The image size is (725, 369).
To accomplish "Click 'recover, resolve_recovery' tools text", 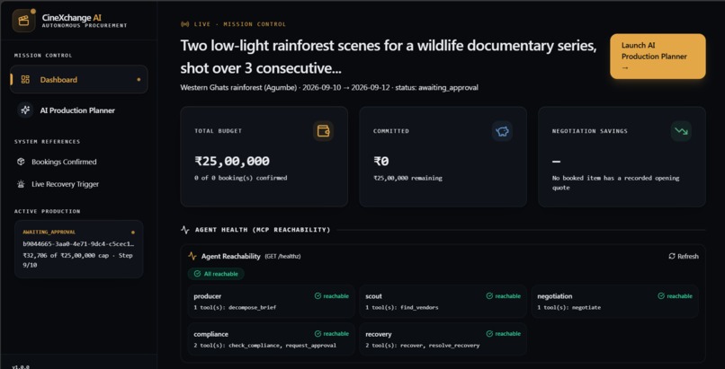I will click(x=440, y=345).
